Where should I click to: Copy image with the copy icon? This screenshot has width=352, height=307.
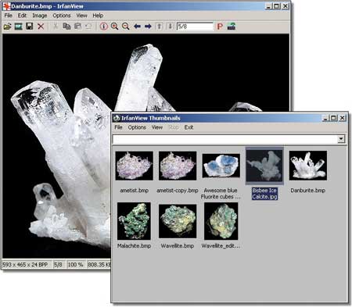66,27
